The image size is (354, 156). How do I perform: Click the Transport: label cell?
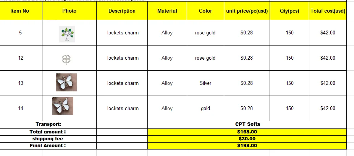[48, 125]
